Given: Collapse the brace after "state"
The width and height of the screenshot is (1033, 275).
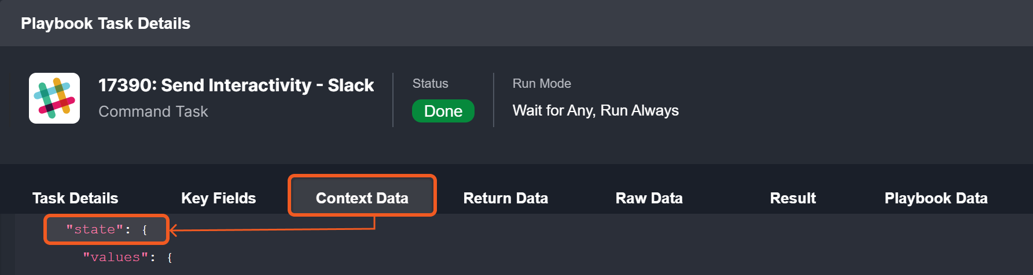Looking at the screenshot, I should (145, 230).
